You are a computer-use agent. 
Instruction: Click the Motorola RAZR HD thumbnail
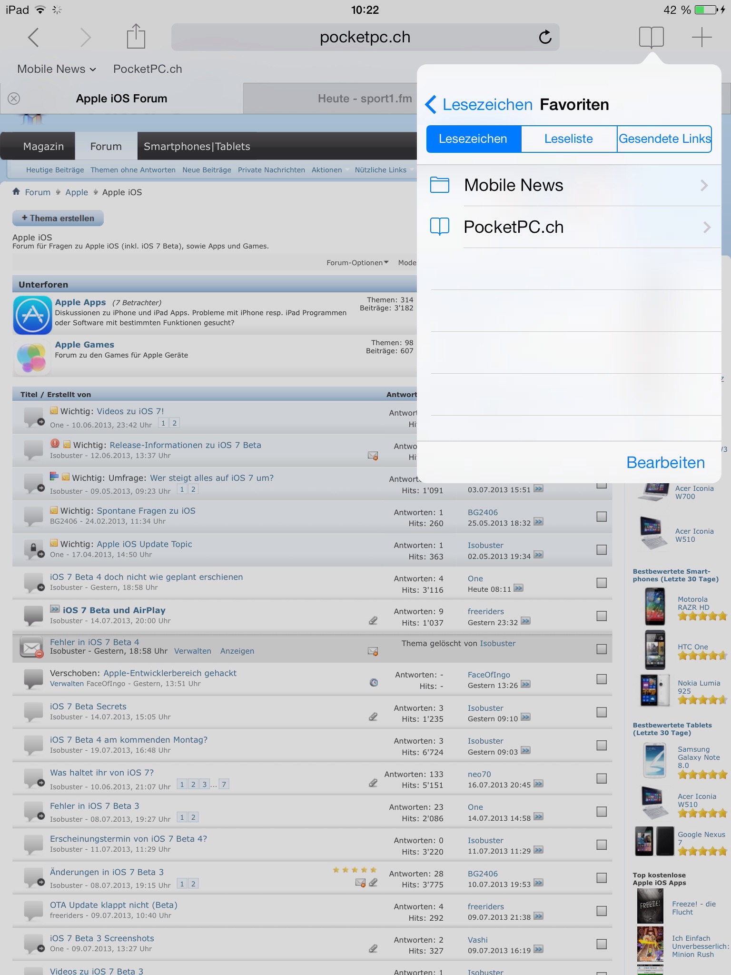tap(655, 606)
